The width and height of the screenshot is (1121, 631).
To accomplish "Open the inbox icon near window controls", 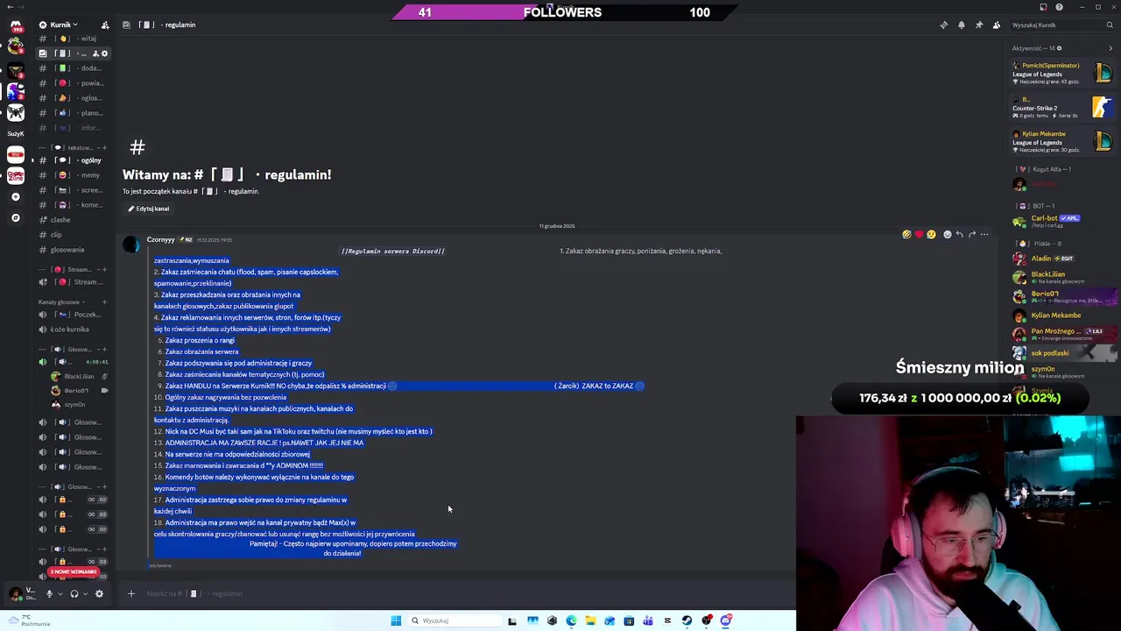I will tap(1041, 7).
